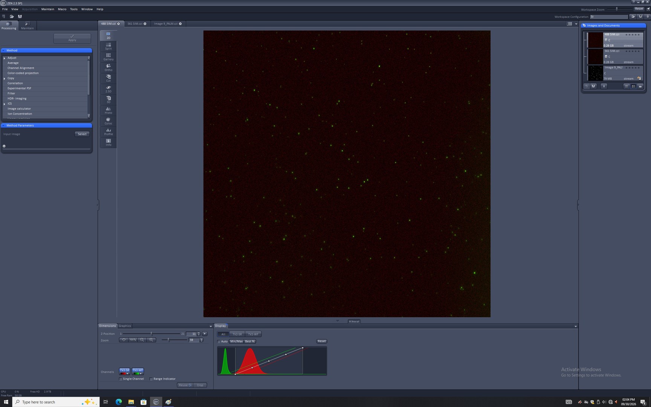Expand the Copy method group
This screenshot has width=651, height=407.
click(x=5, y=78)
